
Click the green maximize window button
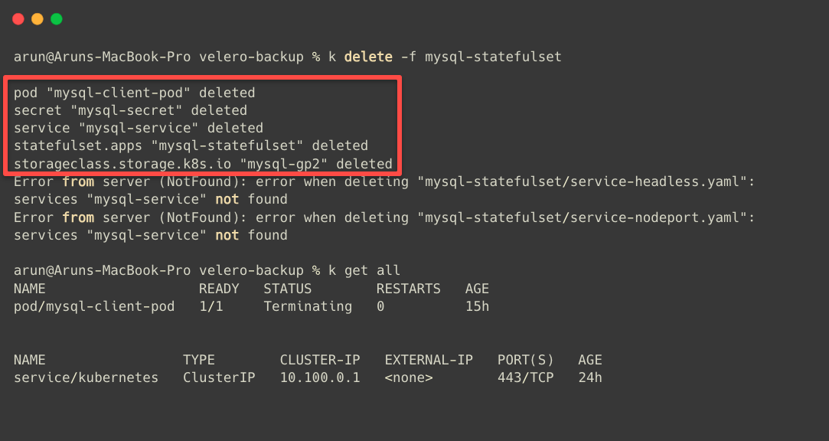(57, 19)
